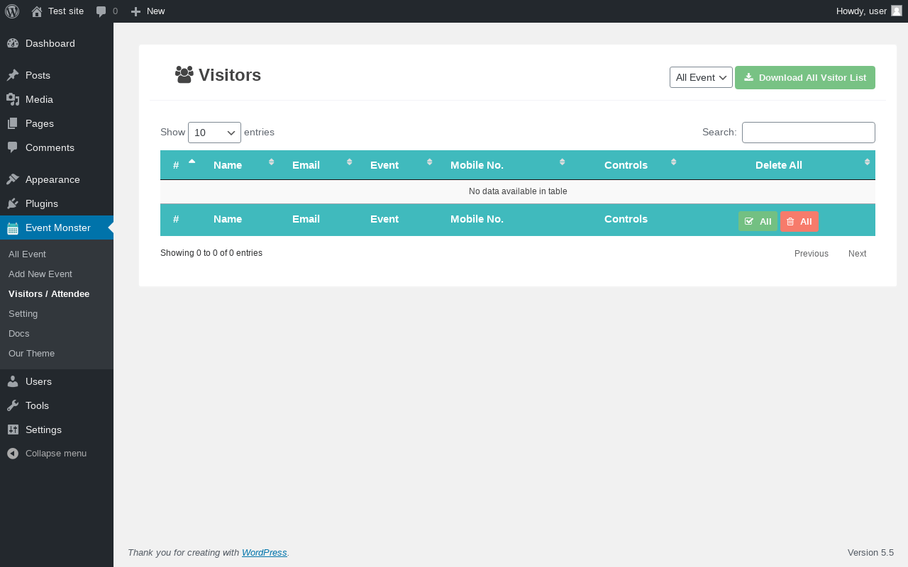908x567 pixels.
Task: Open the Show entries count dropdown
Action: (214, 133)
